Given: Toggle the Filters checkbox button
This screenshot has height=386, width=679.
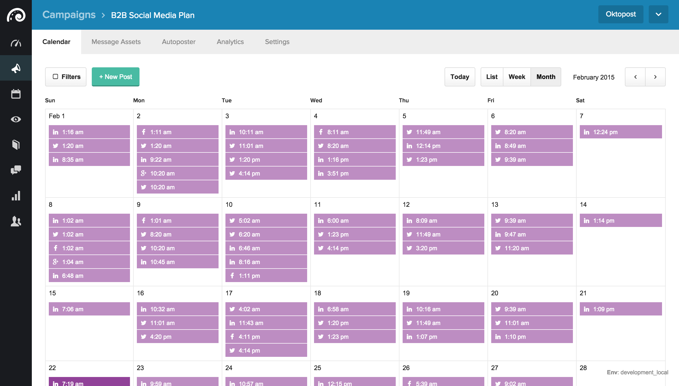Looking at the screenshot, I should point(66,77).
